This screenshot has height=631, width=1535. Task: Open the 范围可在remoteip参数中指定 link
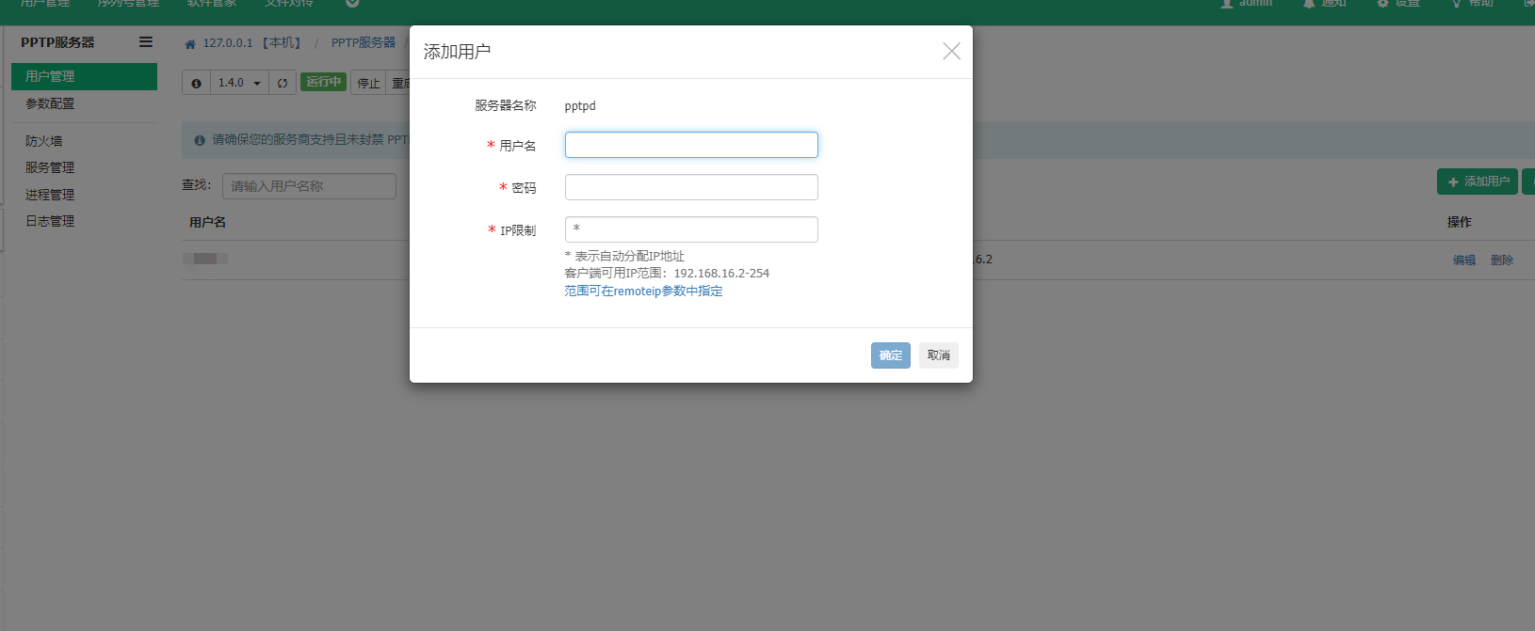click(x=644, y=292)
